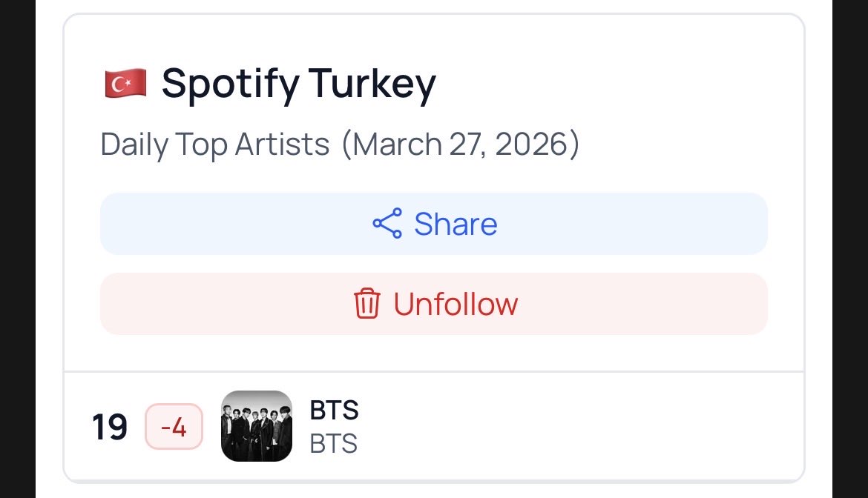Click the Daily Top Artists subtitle
This screenshot has width=868, height=498.
pos(215,145)
